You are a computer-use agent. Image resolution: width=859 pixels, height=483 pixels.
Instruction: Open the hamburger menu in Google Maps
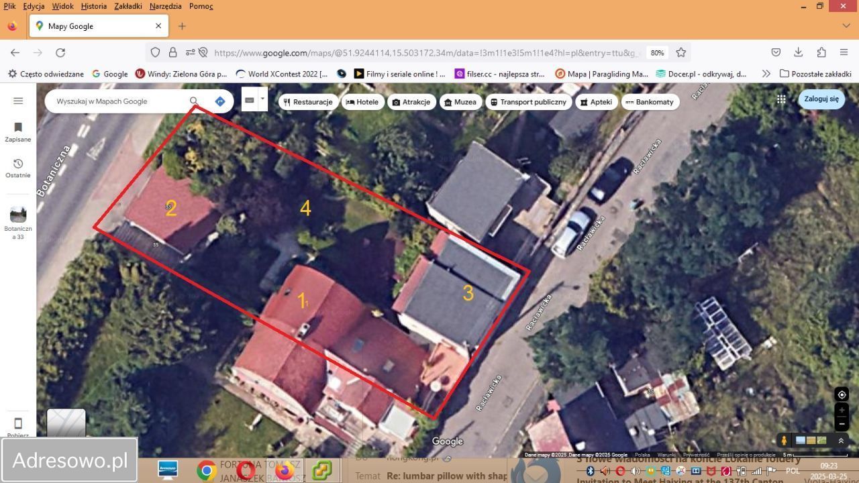point(18,101)
